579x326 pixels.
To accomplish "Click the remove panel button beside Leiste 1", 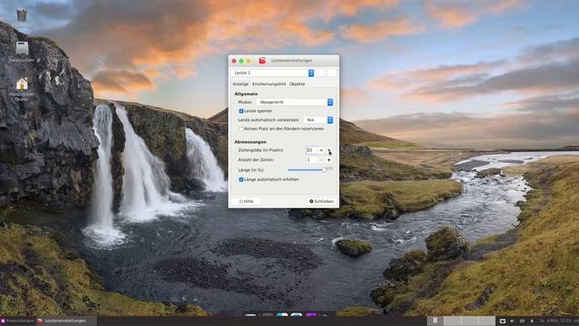I will coord(332,72).
